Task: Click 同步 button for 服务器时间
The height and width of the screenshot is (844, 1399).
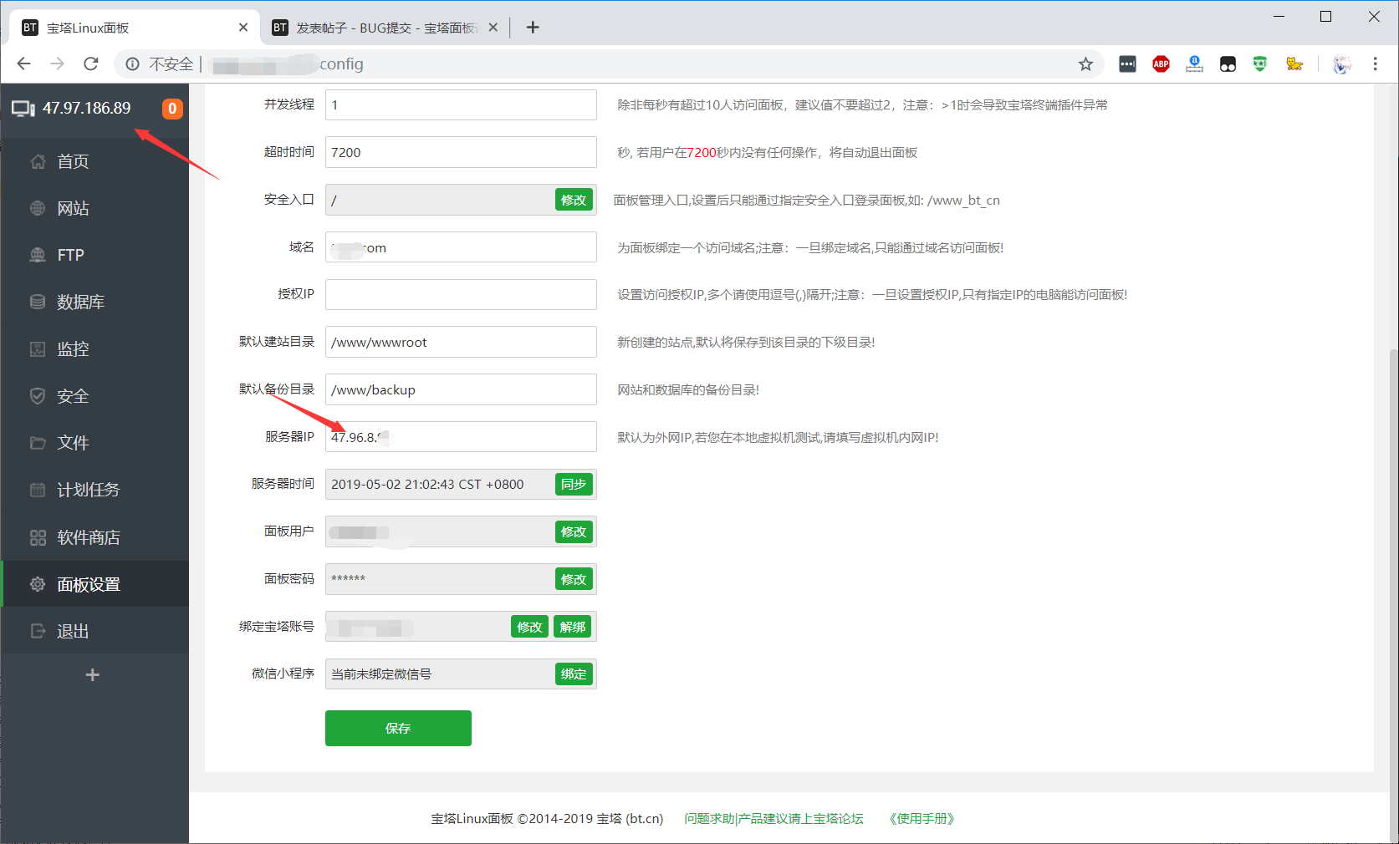Action: 574,484
